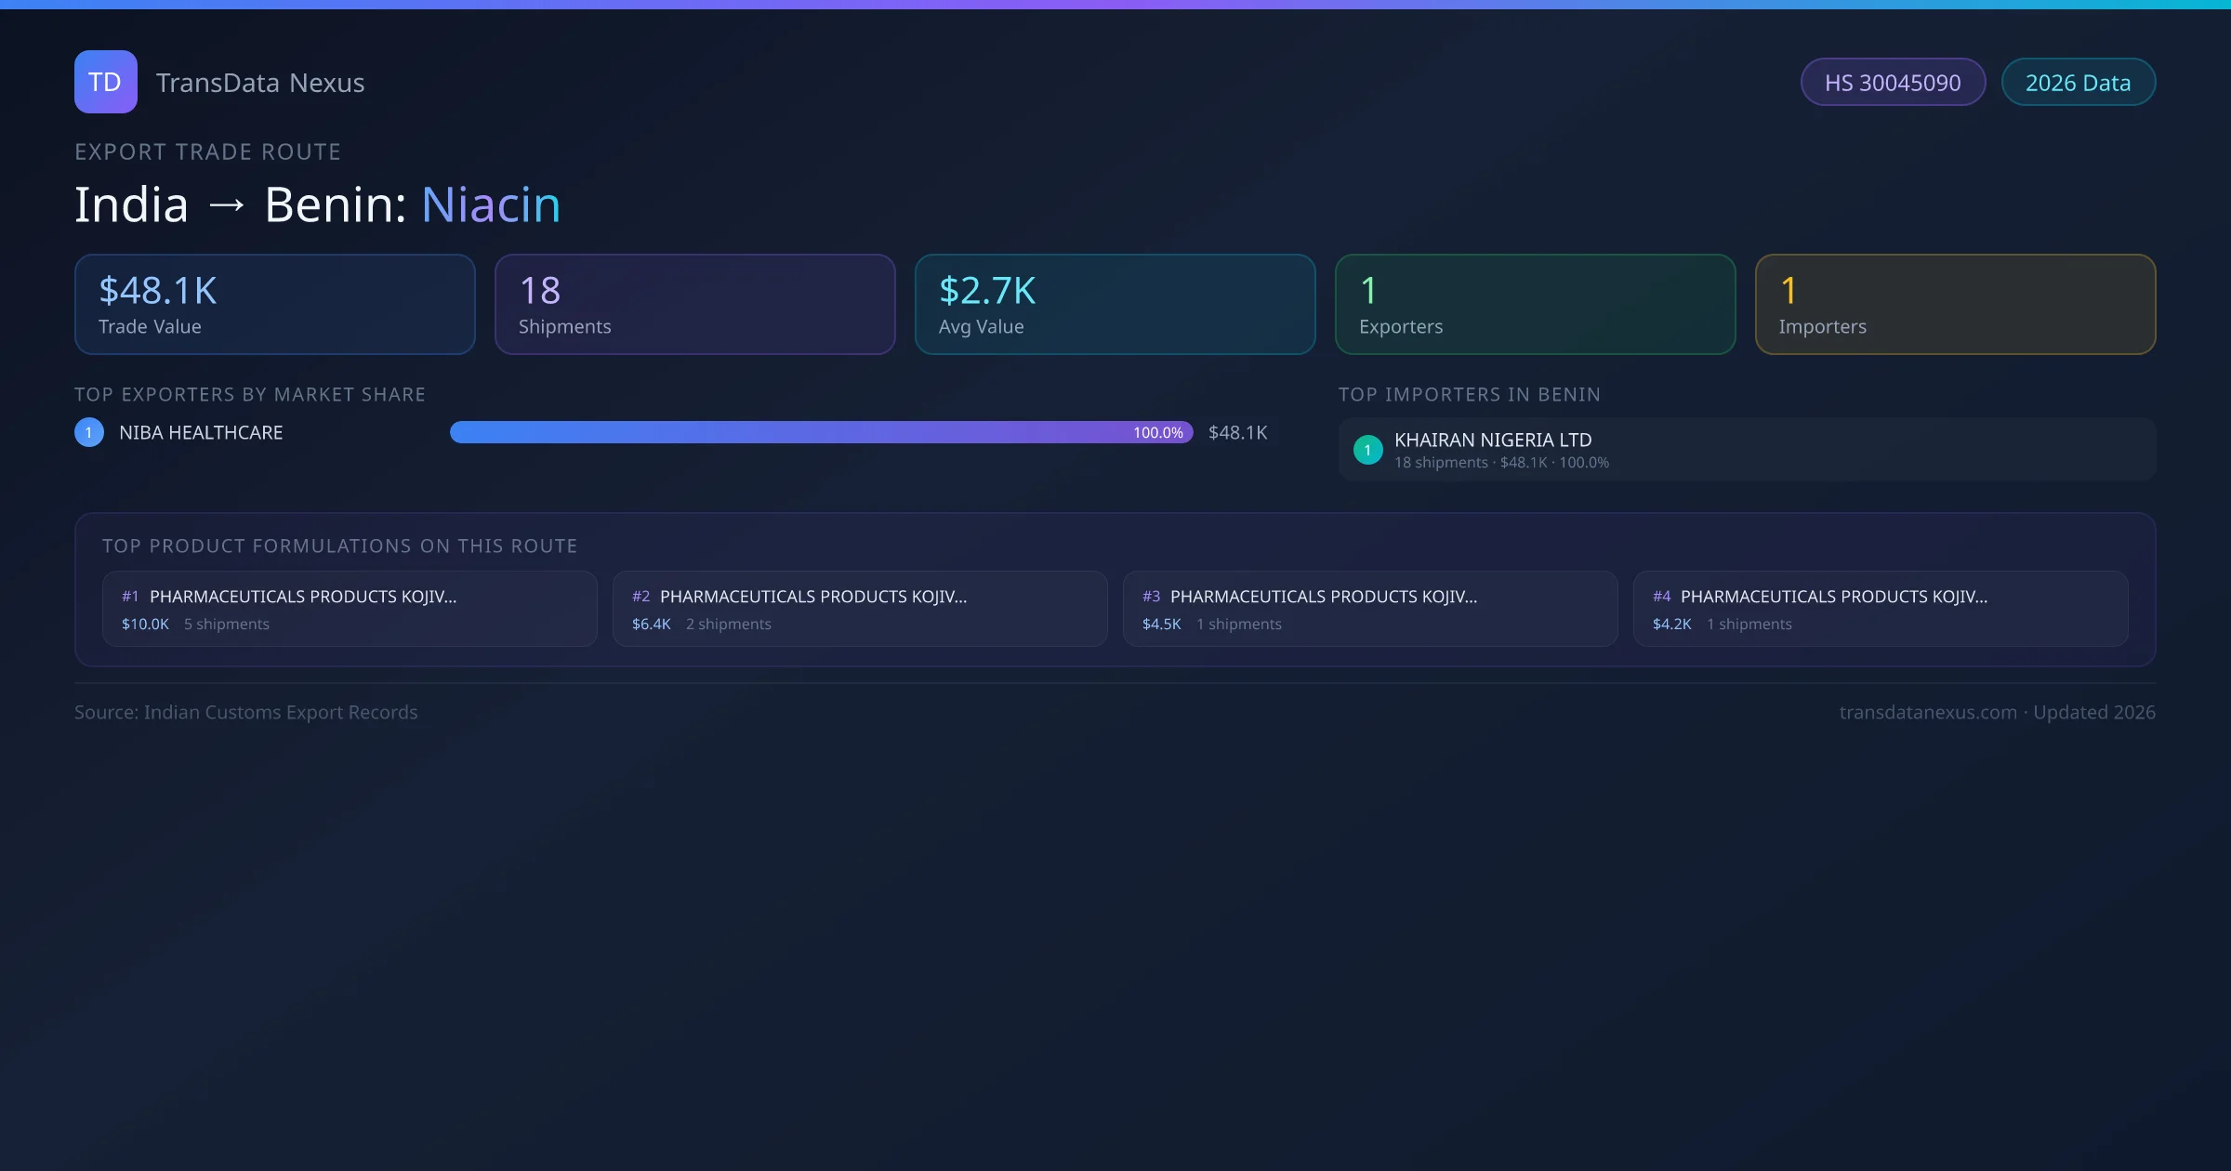Select the $48.1K Trade Value card
Screen dimensions: 2231x1171
[274, 305]
